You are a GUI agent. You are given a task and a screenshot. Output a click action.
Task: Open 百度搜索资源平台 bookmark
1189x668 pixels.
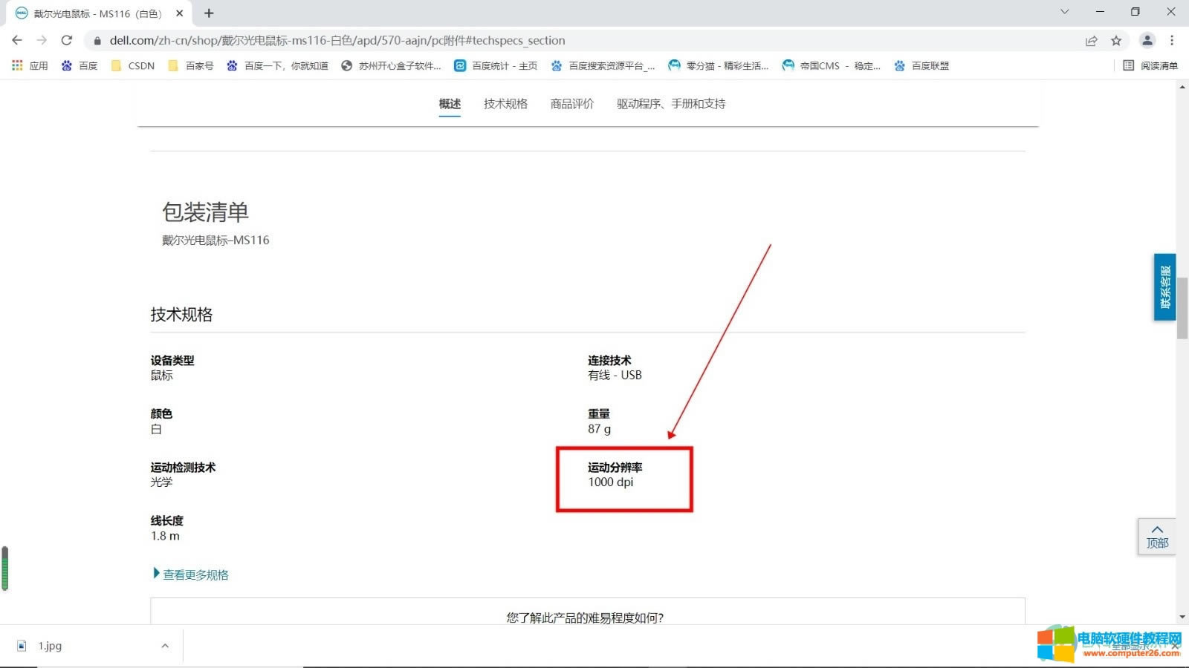point(603,65)
